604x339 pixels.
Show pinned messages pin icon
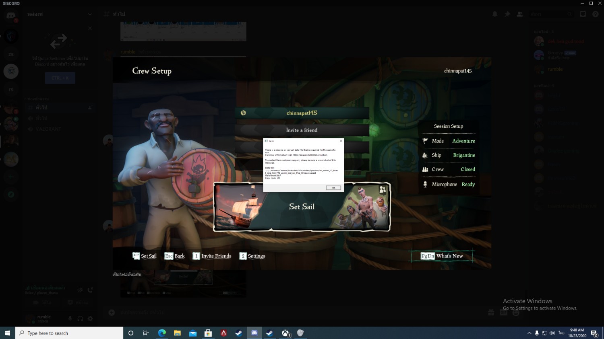click(x=507, y=14)
